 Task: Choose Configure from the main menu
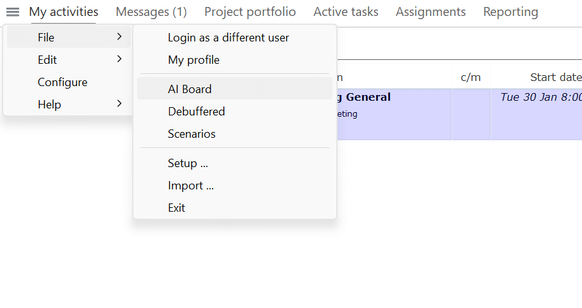pos(63,82)
